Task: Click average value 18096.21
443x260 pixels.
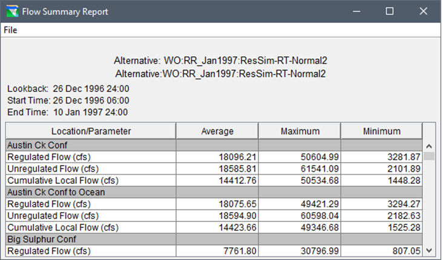Action: [x=238, y=157]
